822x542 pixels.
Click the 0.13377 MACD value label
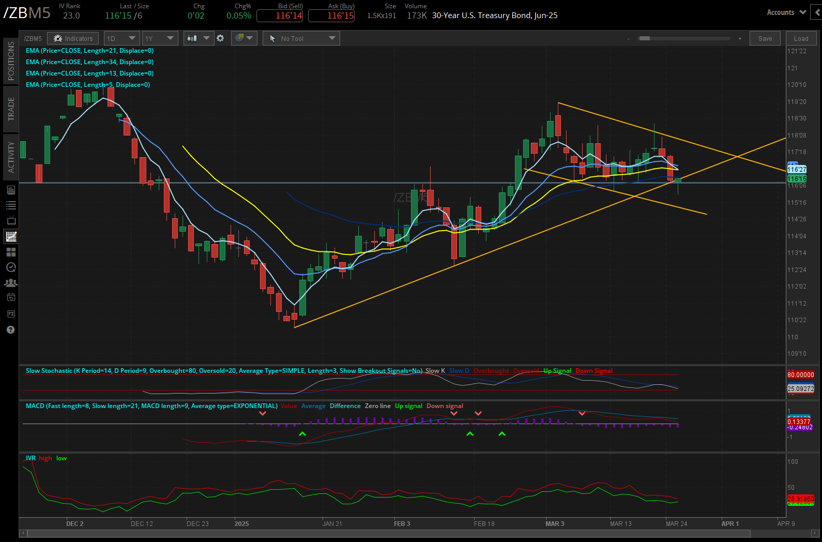click(x=799, y=422)
